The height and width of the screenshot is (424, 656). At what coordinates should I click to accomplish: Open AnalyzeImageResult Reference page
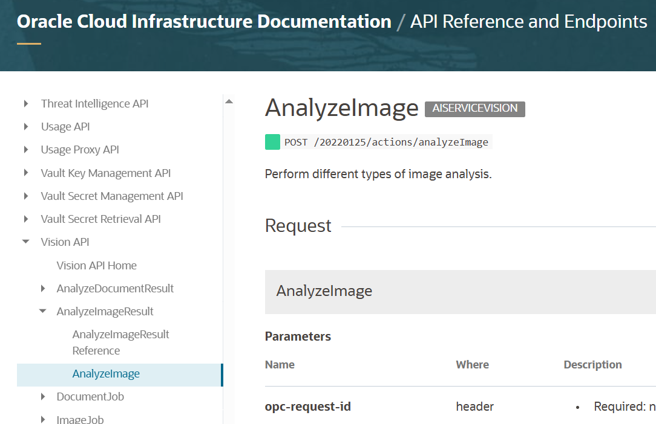click(x=120, y=342)
